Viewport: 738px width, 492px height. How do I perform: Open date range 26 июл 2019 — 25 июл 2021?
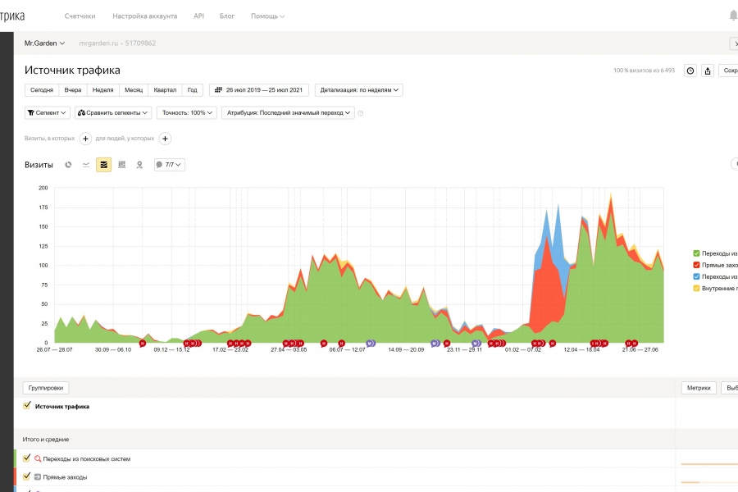259,90
